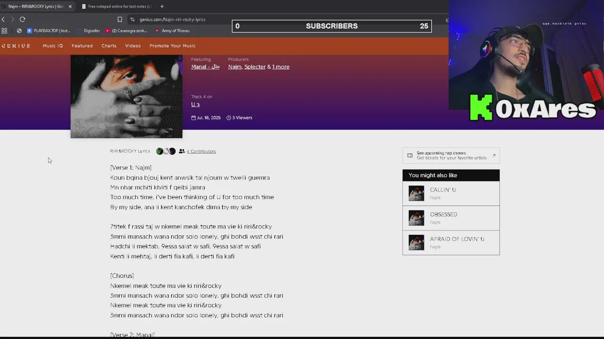Click lyric line starting 'Kenti li mehtaj'
This screenshot has width=604, height=339.
click(172, 256)
